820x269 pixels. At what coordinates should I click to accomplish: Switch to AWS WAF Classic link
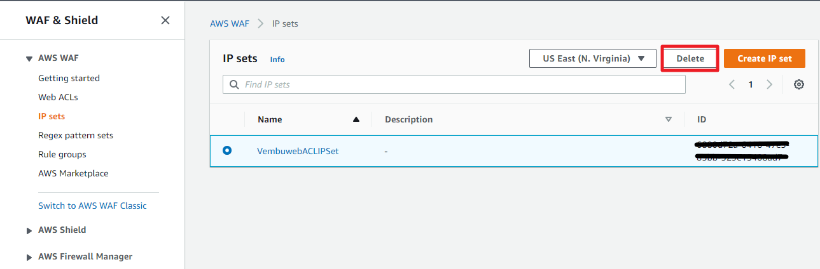pyautogui.click(x=92, y=206)
